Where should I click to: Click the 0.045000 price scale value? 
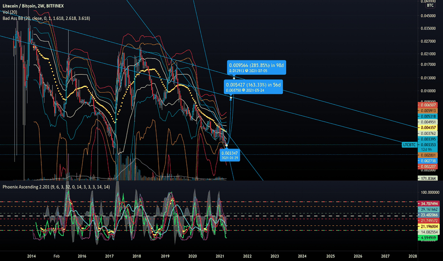(x=428, y=16)
